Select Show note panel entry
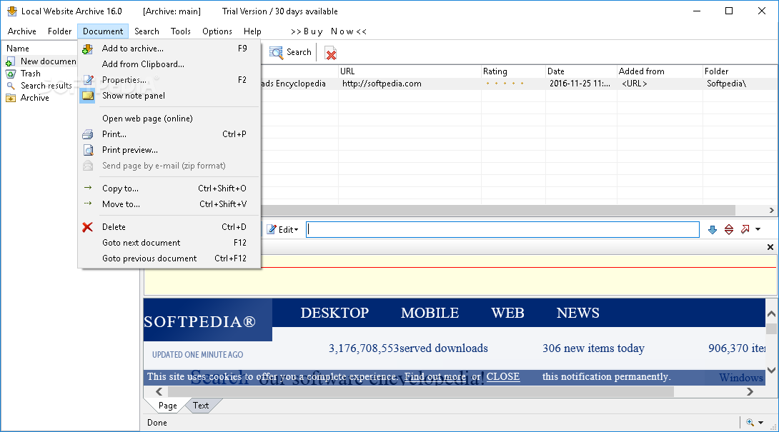779x432 pixels. point(169,96)
